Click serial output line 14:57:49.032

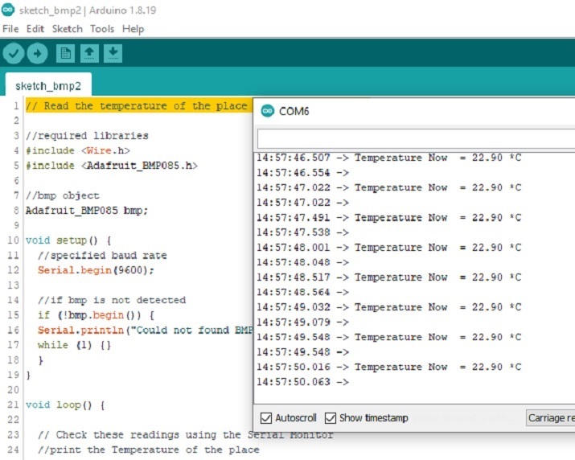(388, 307)
